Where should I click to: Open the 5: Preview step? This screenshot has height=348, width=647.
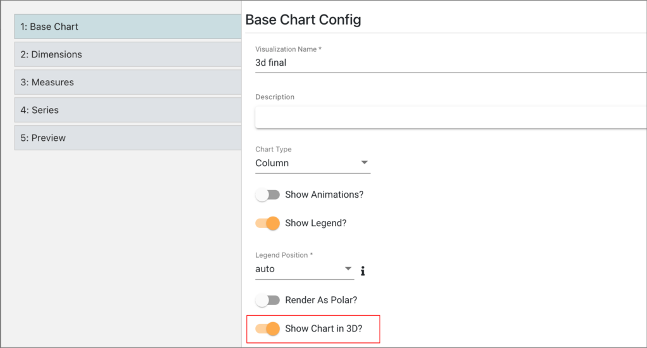point(128,138)
